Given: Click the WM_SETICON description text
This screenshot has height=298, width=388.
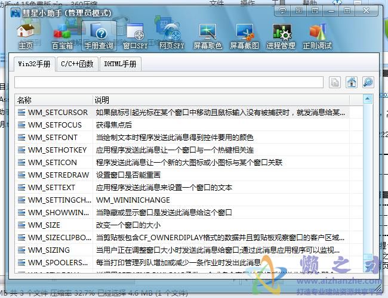Looking at the screenshot, I should point(189,163).
